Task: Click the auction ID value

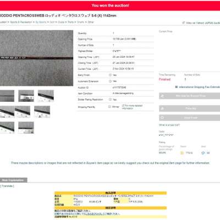Action: tap(119, 87)
